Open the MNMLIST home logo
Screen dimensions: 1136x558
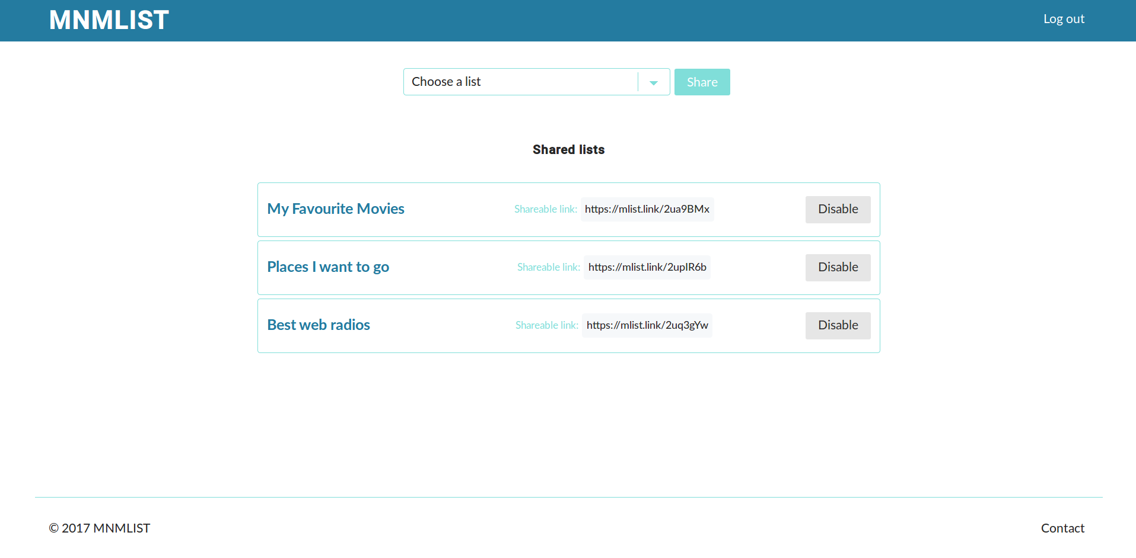point(109,20)
